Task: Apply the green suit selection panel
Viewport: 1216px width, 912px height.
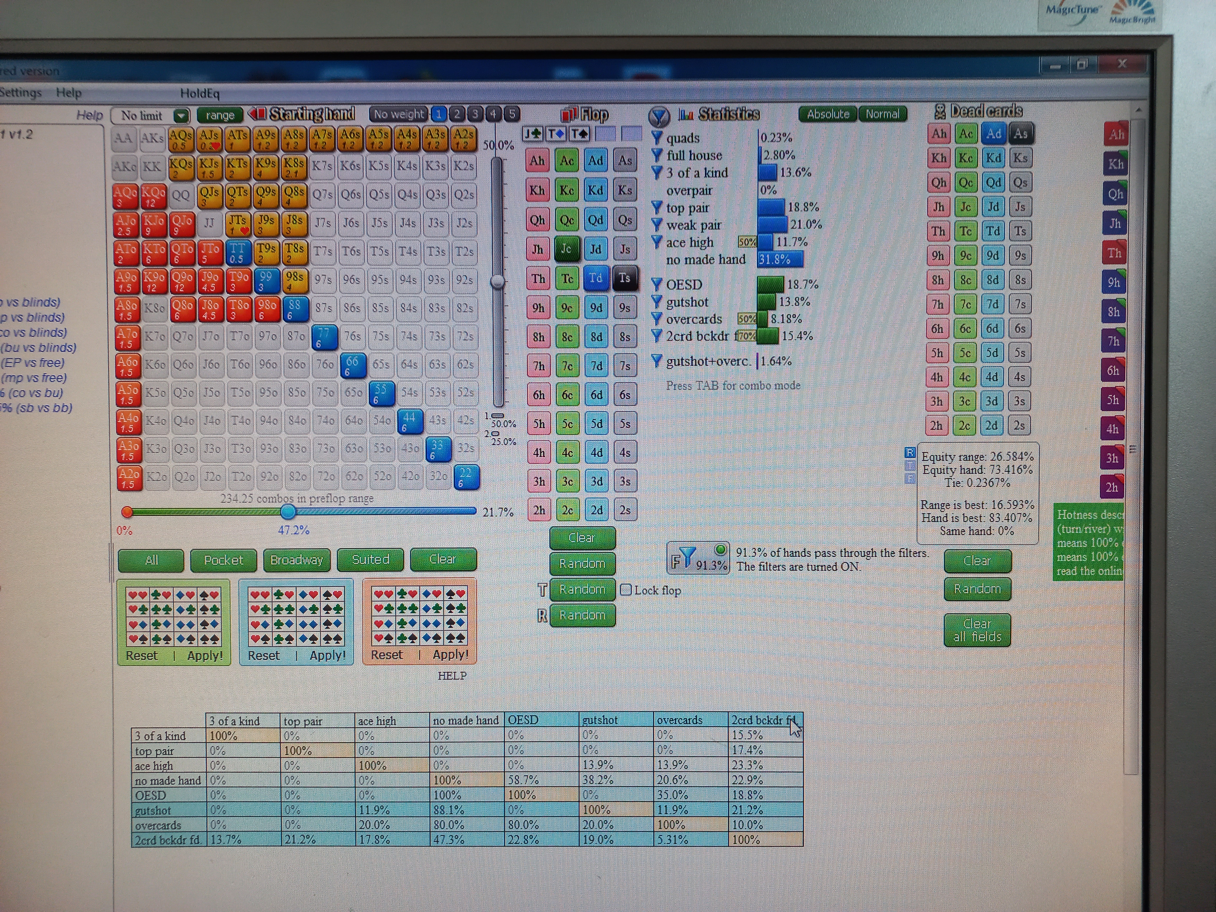Action: tap(205, 655)
